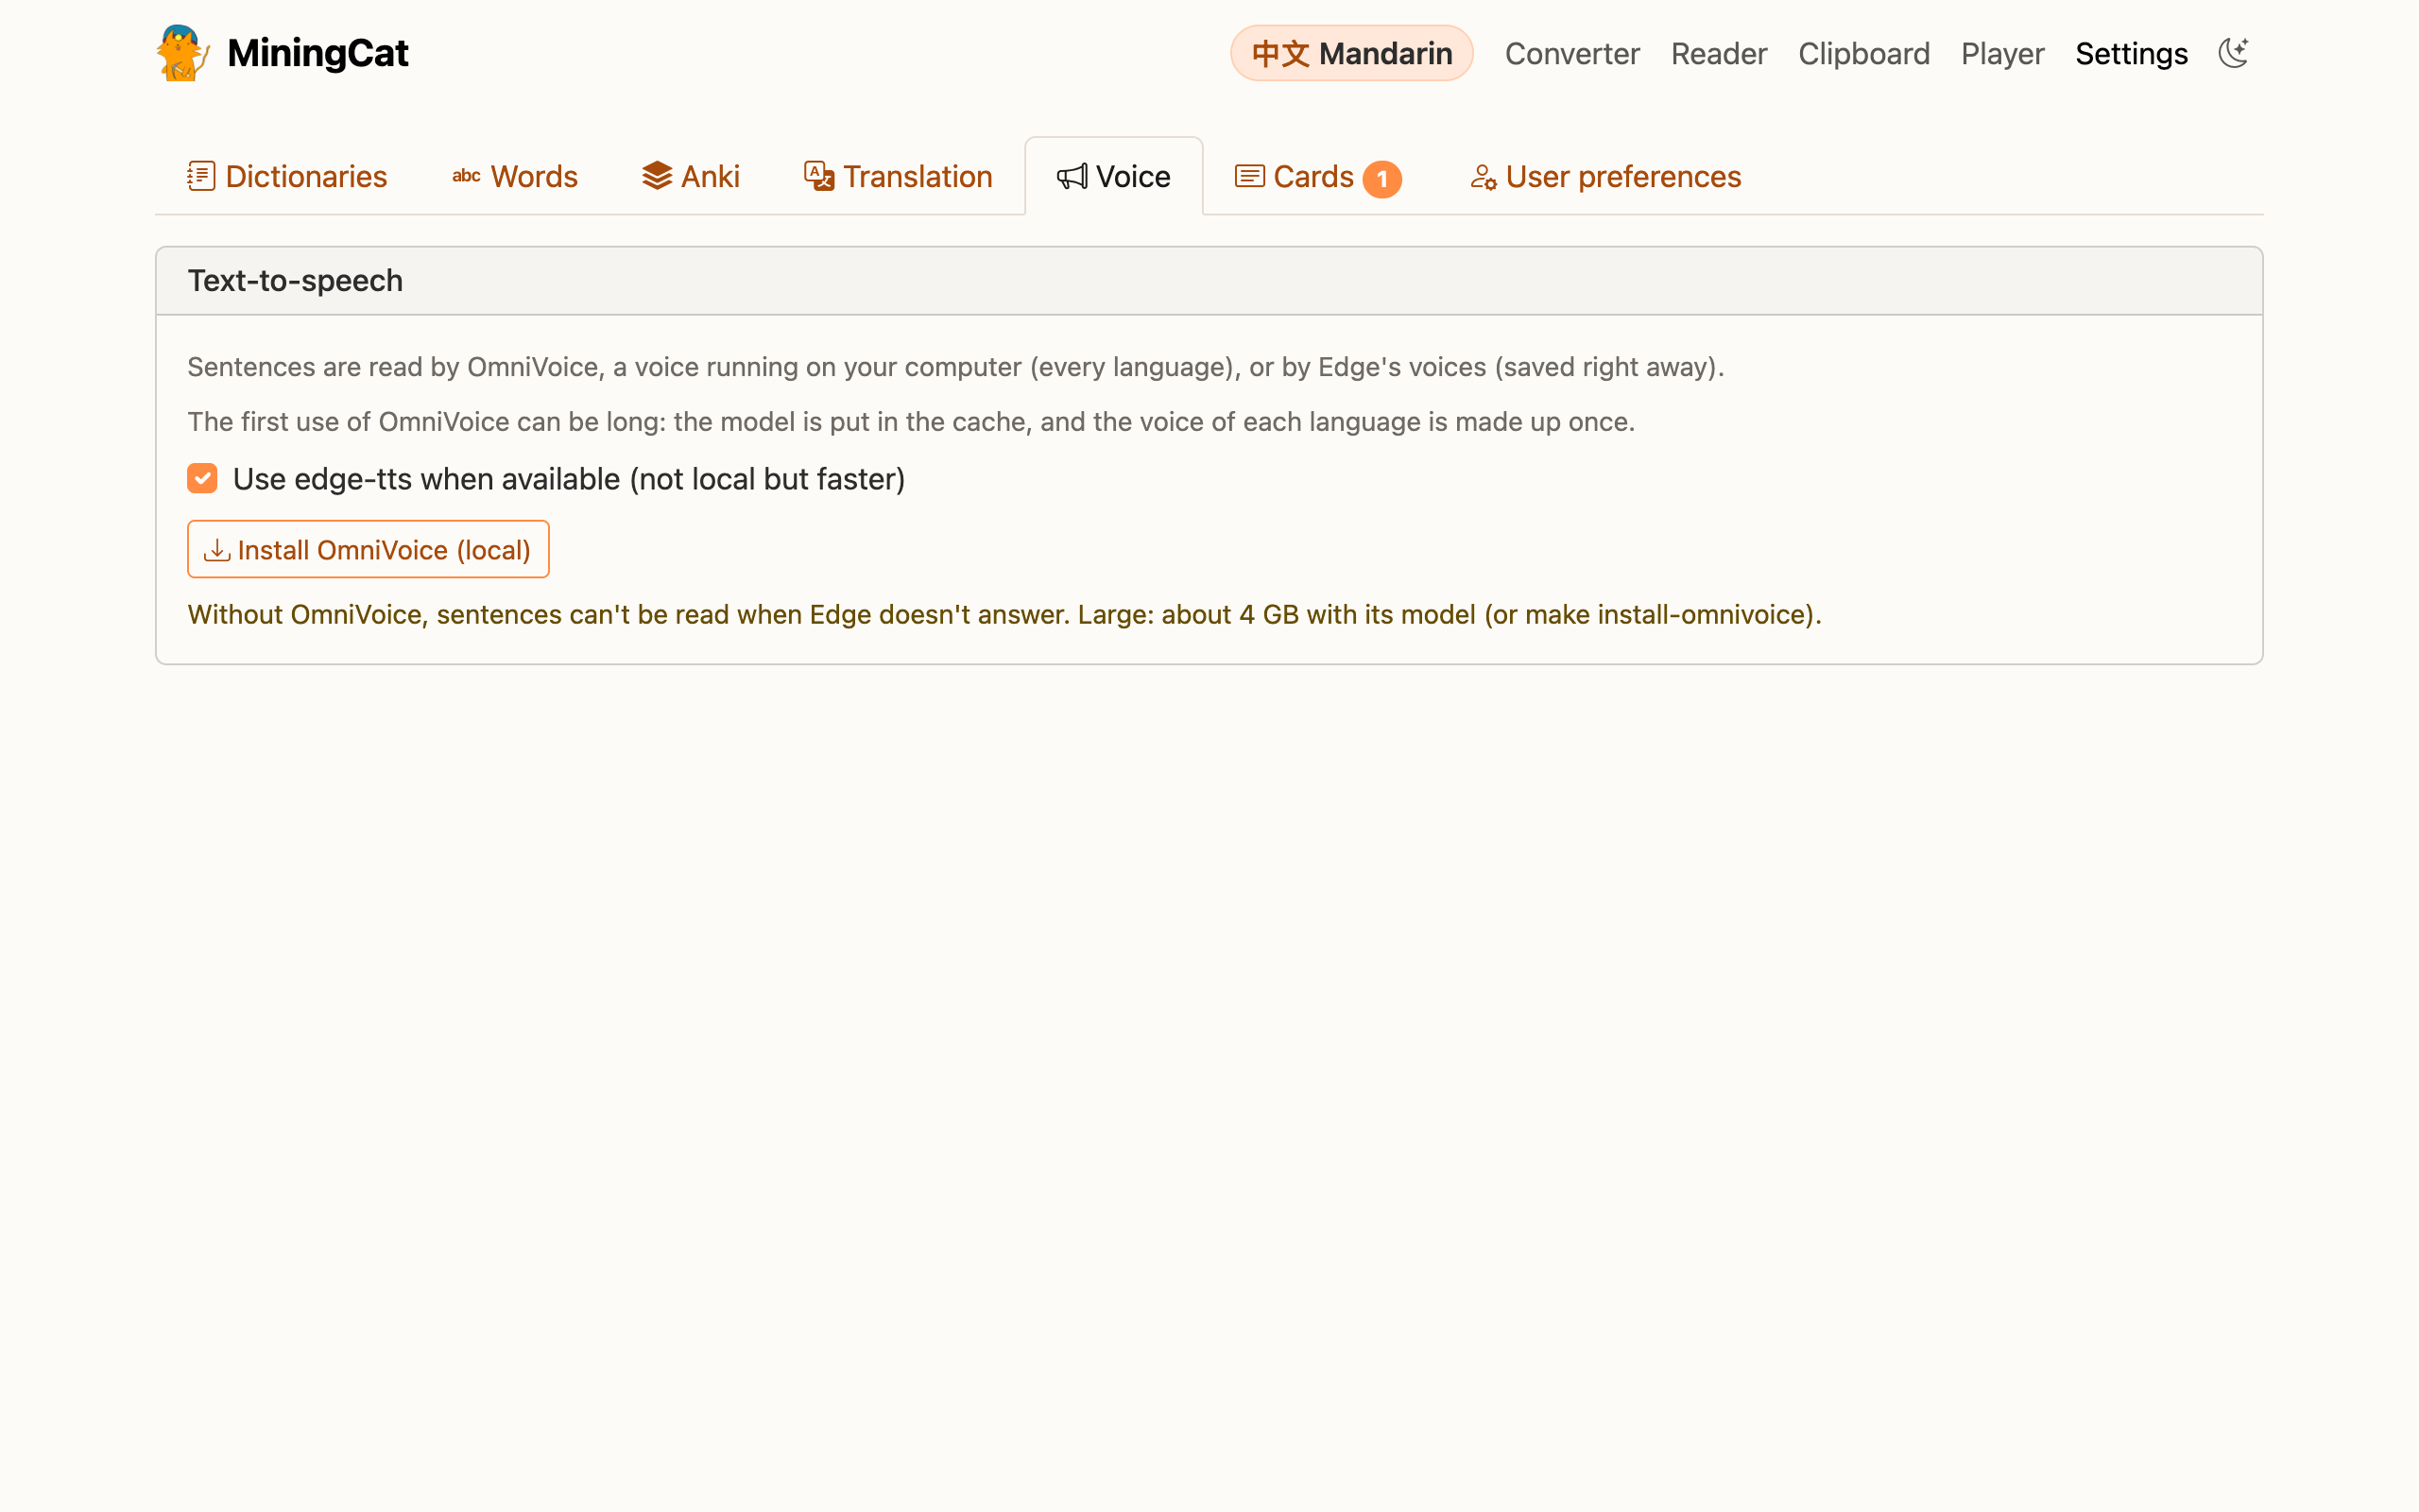This screenshot has width=2419, height=1512.
Task: Click the 'Sentences are read by OmniVoice' text
Action: coord(955,367)
